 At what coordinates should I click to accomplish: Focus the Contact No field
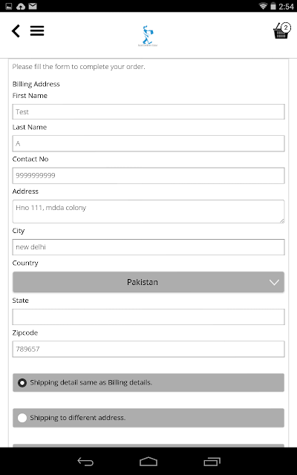148,176
